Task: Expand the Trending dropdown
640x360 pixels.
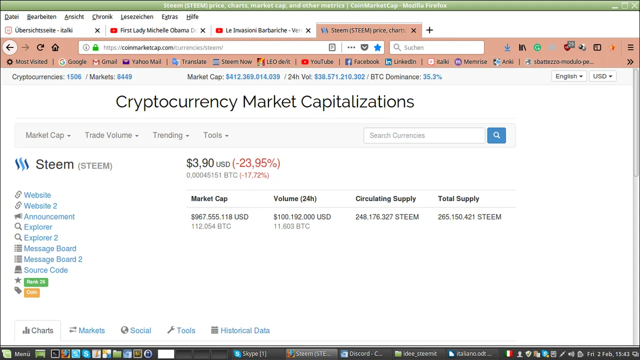Action: pos(171,135)
